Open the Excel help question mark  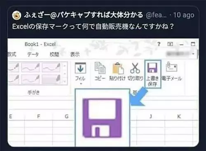[x=159, y=44]
